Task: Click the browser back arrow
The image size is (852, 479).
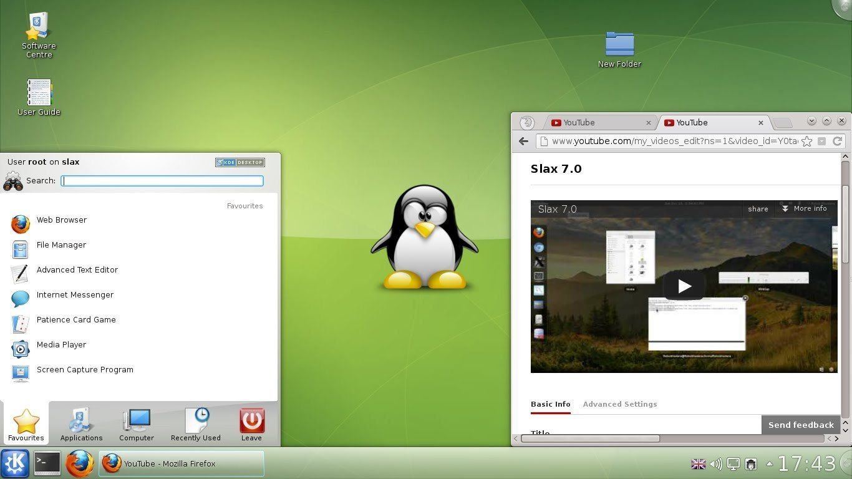Action: click(524, 141)
